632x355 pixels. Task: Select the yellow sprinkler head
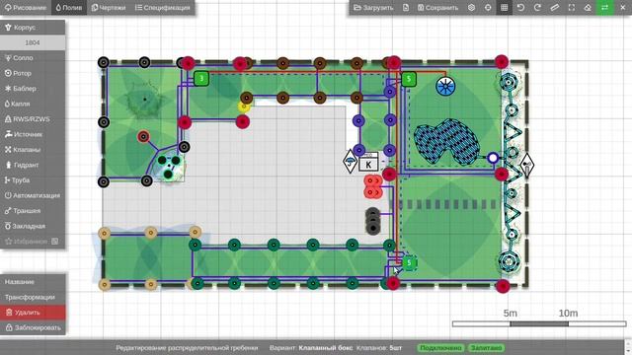click(x=244, y=106)
